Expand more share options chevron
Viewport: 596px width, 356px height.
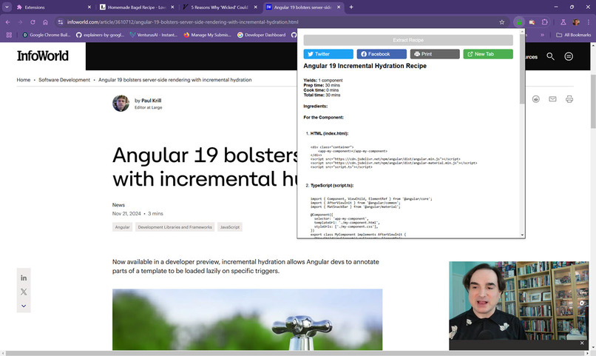click(x=24, y=306)
